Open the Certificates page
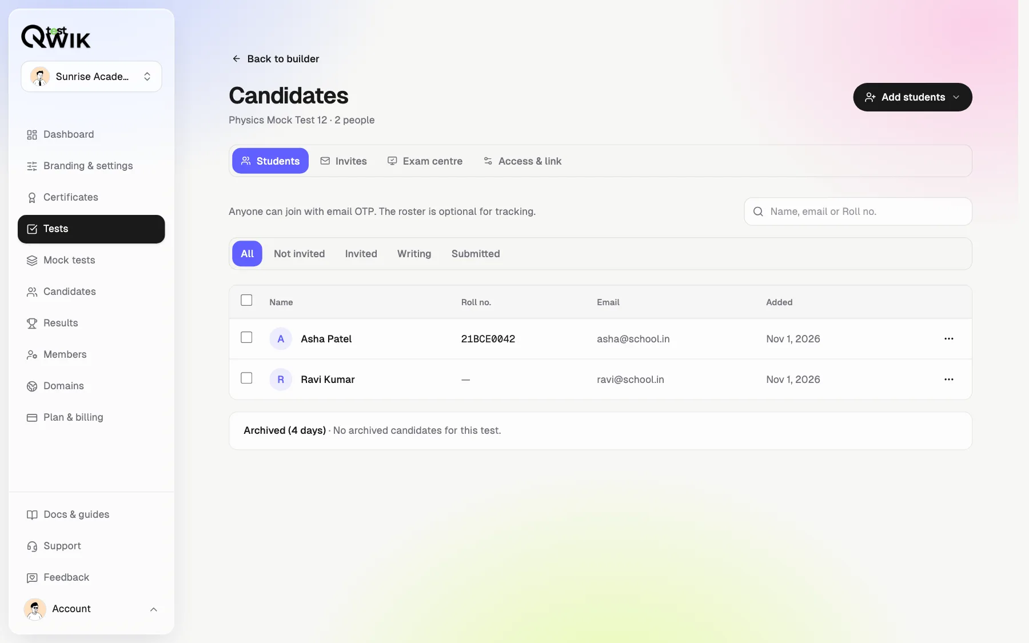Viewport: 1029px width, 643px height. (91, 197)
